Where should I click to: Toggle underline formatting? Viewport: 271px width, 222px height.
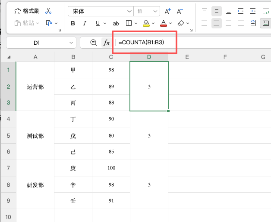click(x=98, y=23)
